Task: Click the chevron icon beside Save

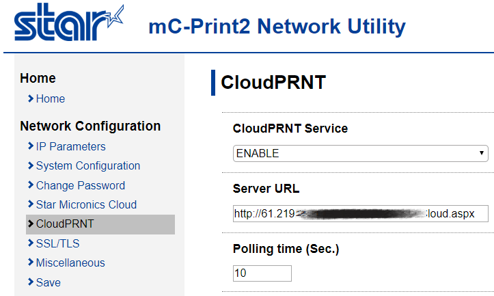Action: (x=31, y=282)
